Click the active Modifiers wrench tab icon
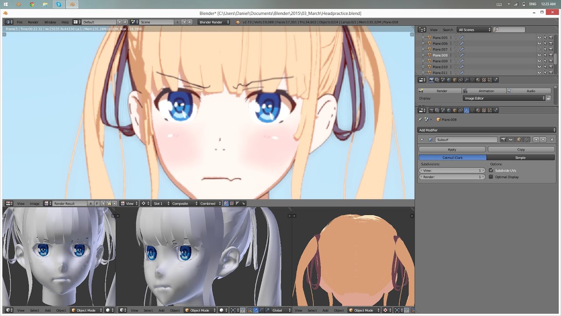This screenshot has width=561, height=316. (x=466, y=110)
